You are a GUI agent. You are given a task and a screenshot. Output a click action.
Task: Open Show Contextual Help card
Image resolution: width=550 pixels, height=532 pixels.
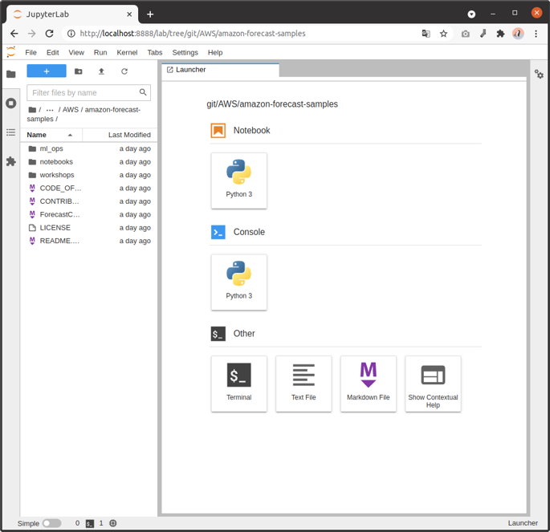coord(433,384)
